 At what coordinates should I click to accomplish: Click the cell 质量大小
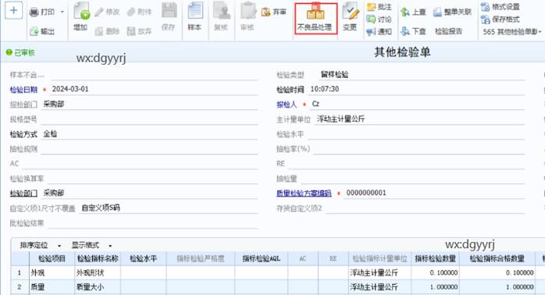98,287
